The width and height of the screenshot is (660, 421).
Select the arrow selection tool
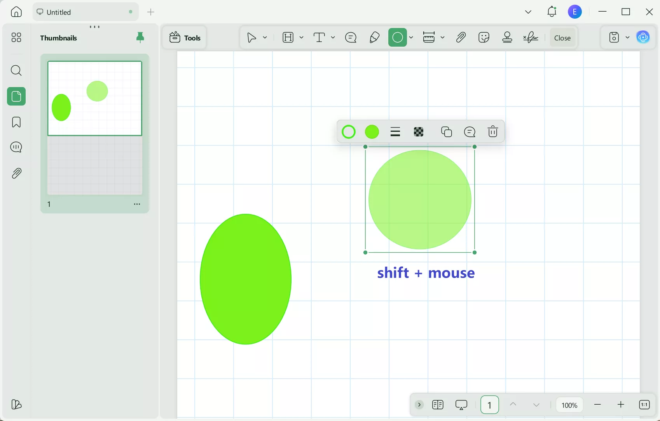[251, 37]
